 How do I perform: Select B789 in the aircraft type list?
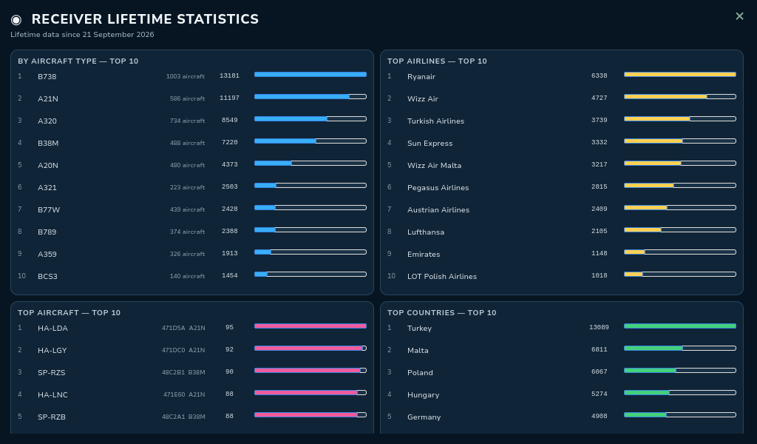tap(47, 232)
